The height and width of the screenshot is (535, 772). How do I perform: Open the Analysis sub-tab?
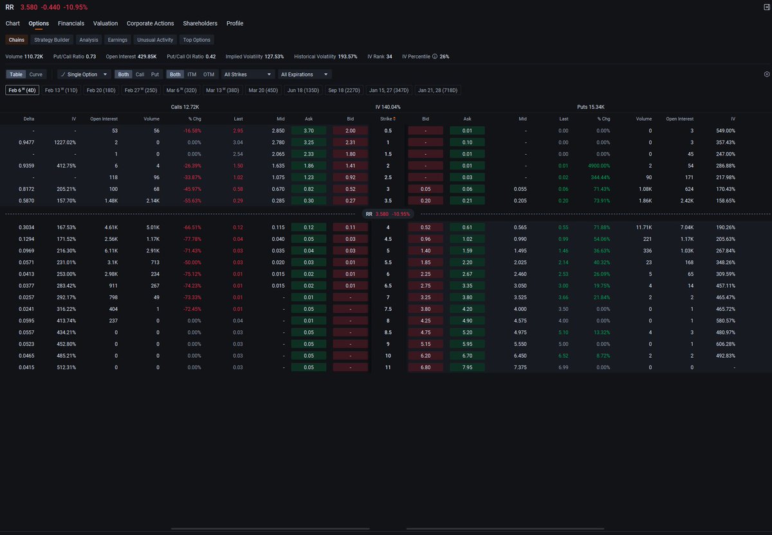pyautogui.click(x=89, y=40)
